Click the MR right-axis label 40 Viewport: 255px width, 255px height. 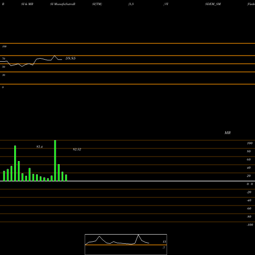[249, 168]
